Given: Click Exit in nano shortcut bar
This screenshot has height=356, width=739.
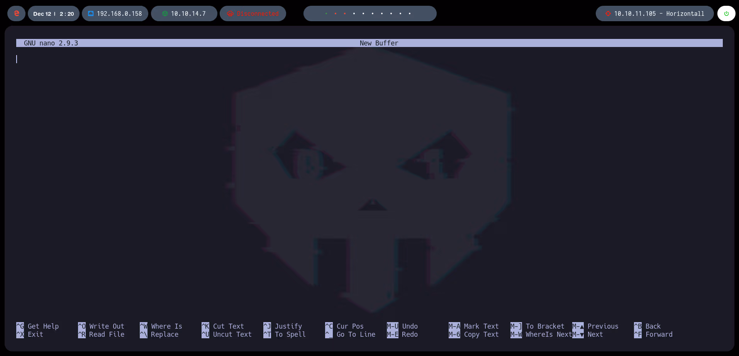Looking at the screenshot, I should pos(35,334).
